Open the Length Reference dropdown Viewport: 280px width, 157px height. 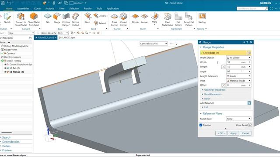[x=238, y=76]
